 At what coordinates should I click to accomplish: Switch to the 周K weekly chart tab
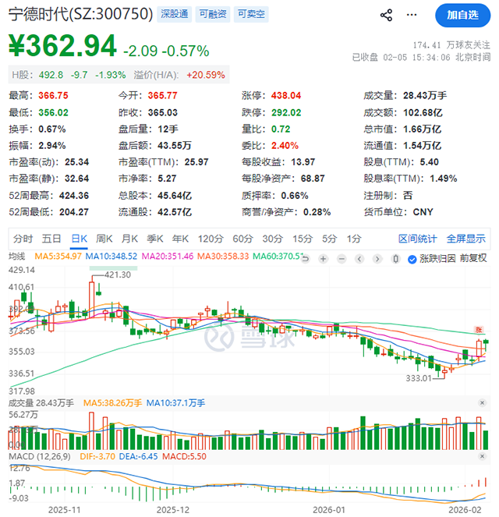[104, 239]
